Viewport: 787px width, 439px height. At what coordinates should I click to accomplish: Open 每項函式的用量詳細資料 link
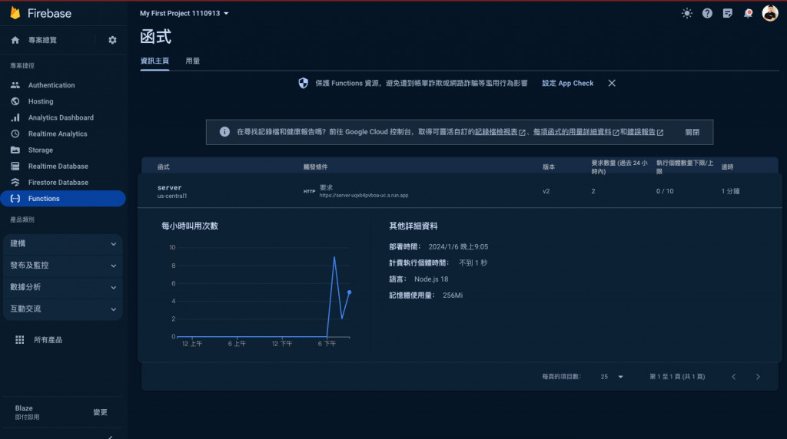(576, 132)
